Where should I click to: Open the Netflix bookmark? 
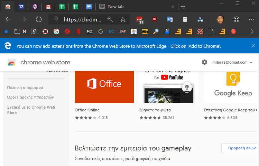(78, 31)
